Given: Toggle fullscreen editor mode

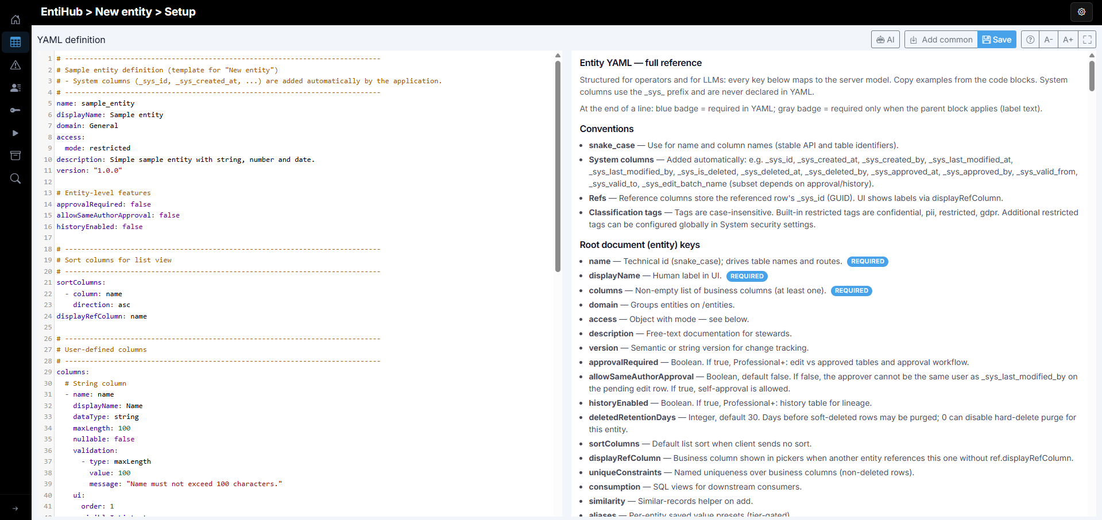Looking at the screenshot, I should (x=1087, y=40).
